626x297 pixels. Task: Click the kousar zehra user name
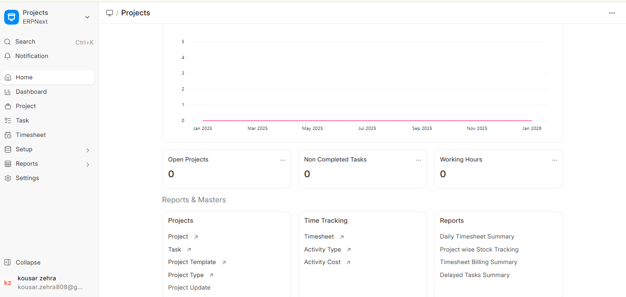click(x=37, y=278)
